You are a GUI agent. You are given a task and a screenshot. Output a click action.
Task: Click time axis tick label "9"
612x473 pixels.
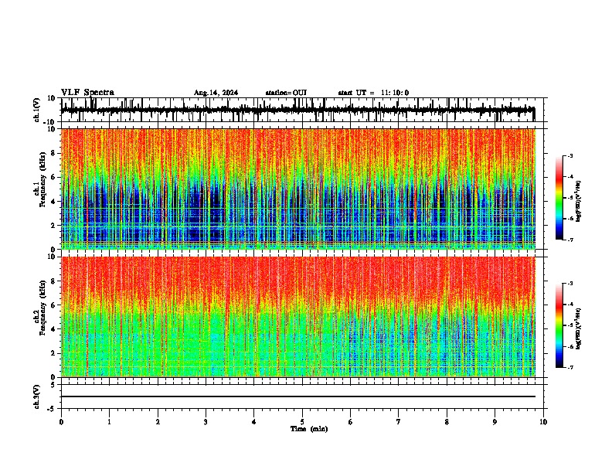(x=495, y=422)
